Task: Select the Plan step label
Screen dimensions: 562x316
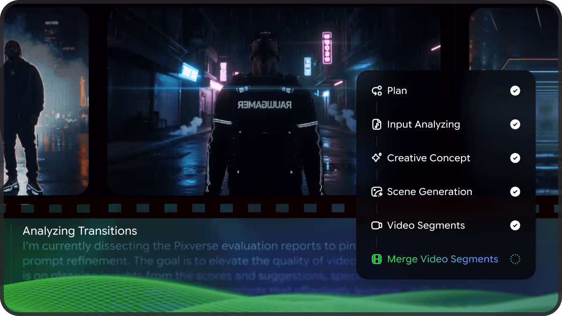Action: pyautogui.click(x=397, y=91)
